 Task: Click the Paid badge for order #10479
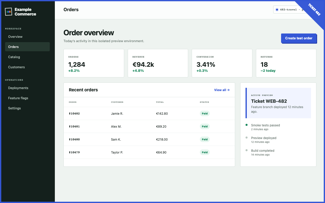205,152
